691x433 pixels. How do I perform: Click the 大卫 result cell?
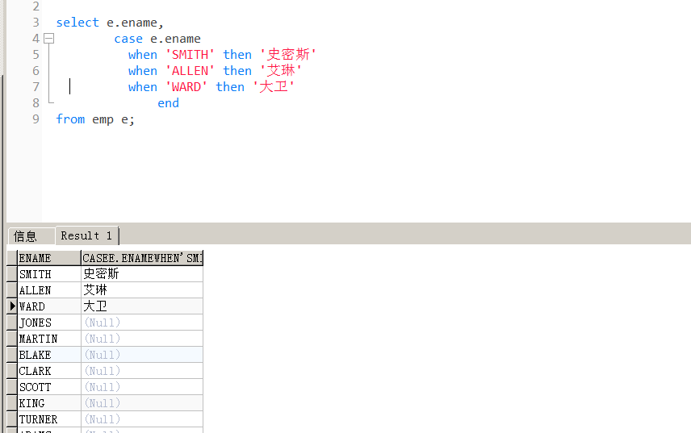(142, 306)
